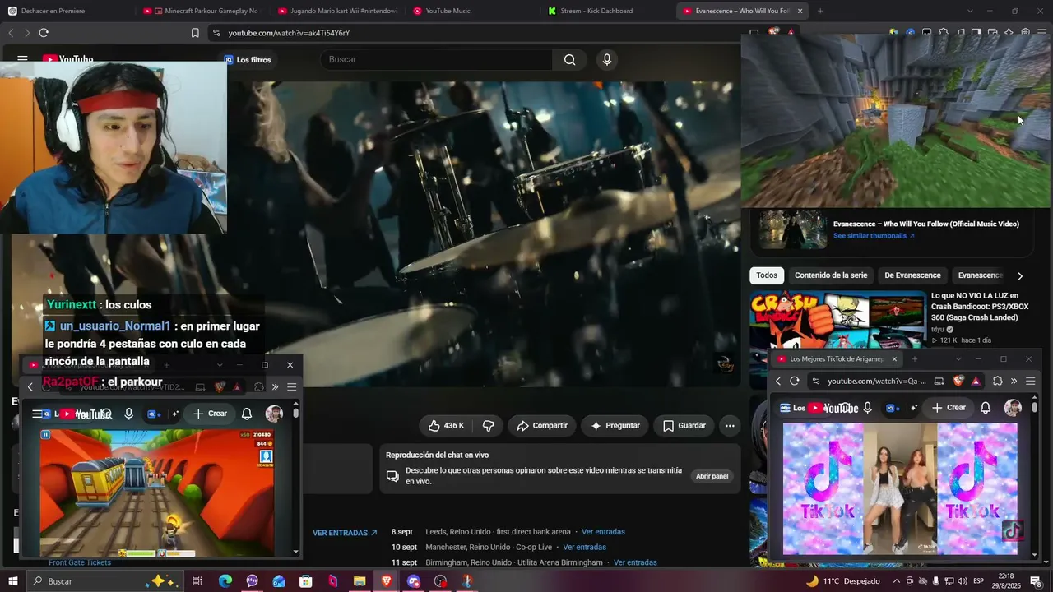Open File Explorer from the taskbar
The height and width of the screenshot is (592, 1053).
(x=360, y=581)
